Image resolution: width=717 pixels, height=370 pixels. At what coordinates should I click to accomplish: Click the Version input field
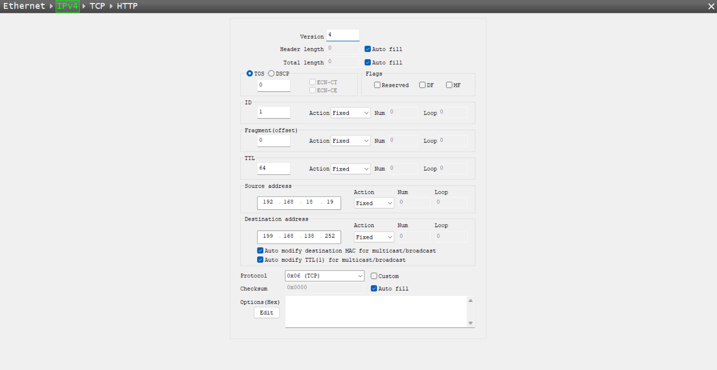343,35
